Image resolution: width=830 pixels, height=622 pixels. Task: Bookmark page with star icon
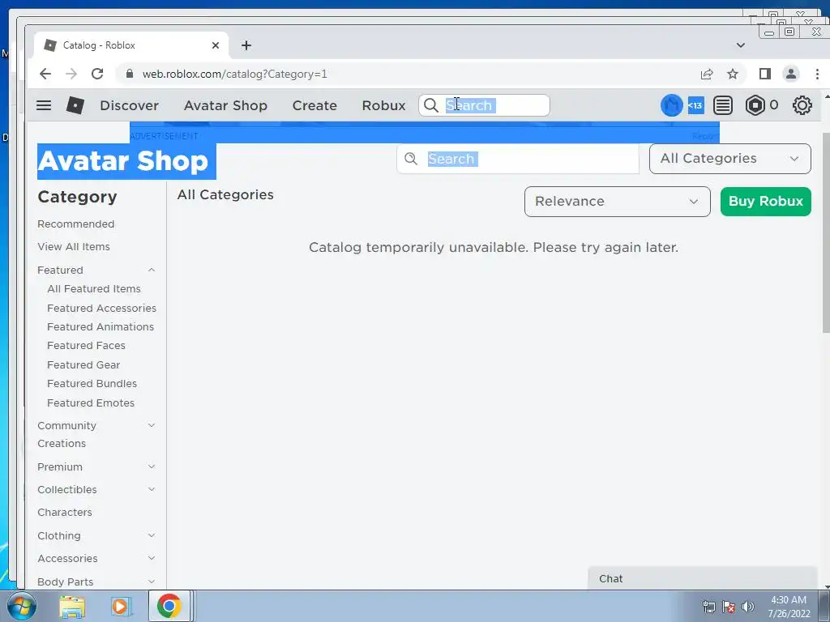coord(733,74)
